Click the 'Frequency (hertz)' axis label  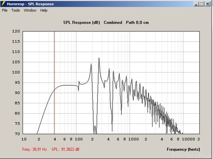183,149
